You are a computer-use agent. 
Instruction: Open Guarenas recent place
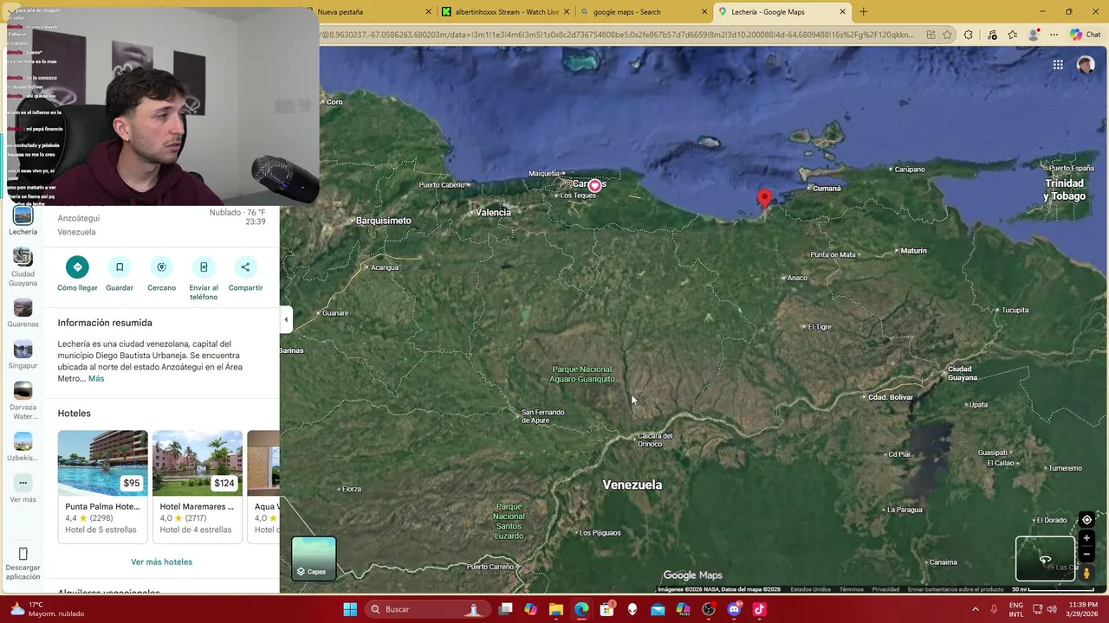click(x=23, y=314)
